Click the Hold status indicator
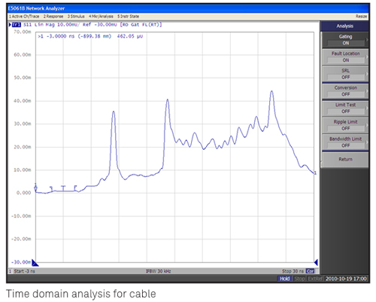 coord(284,279)
